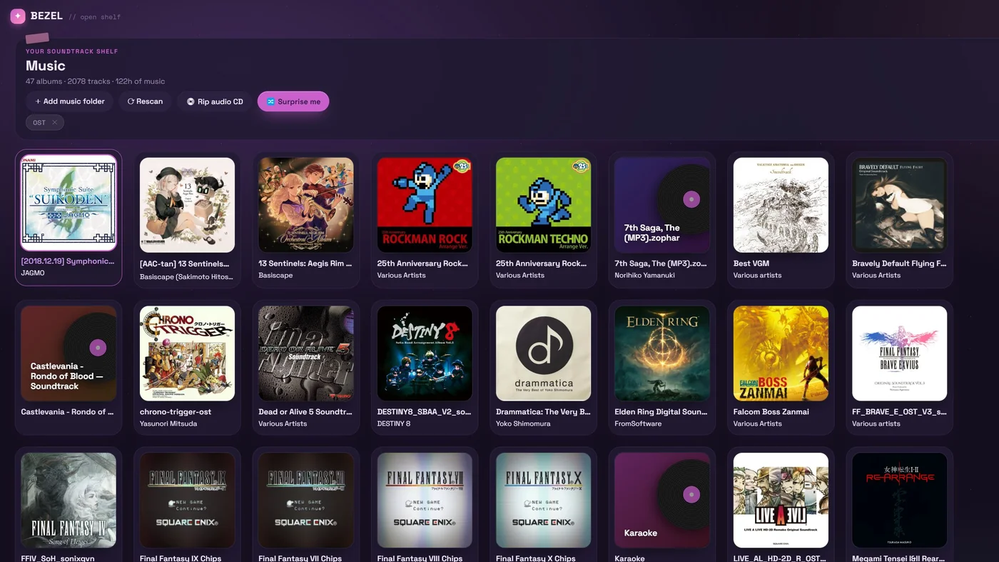The width and height of the screenshot is (999, 562).
Task: Open the [AAC-tan] 13 Sentinels album cover
Action: pos(187,205)
